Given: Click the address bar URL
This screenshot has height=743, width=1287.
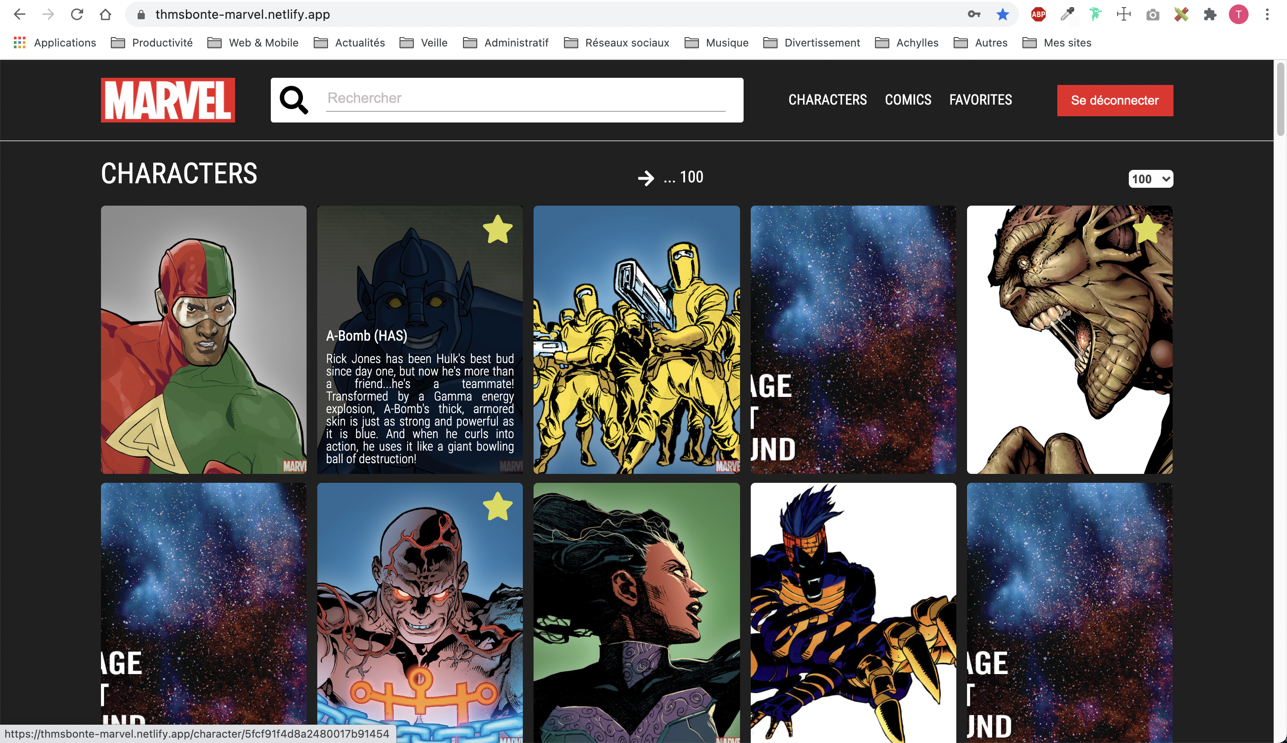Looking at the screenshot, I should coord(242,14).
